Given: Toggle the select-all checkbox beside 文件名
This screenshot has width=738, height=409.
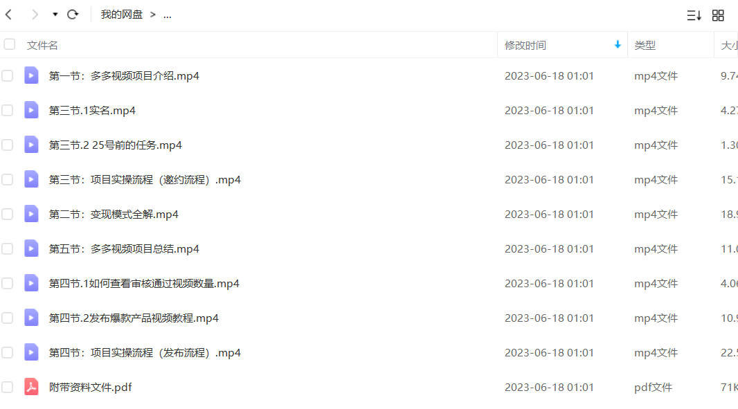Looking at the screenshot, I should [x=10, y=44].
